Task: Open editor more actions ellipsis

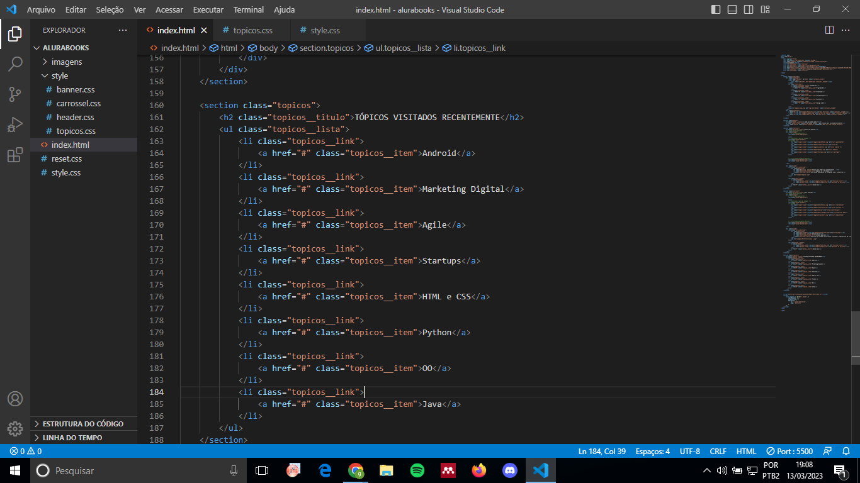Action: [847, 30]
